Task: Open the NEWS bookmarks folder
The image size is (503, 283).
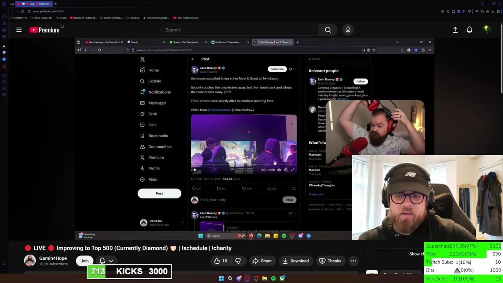Action: (x=61, y=18)
